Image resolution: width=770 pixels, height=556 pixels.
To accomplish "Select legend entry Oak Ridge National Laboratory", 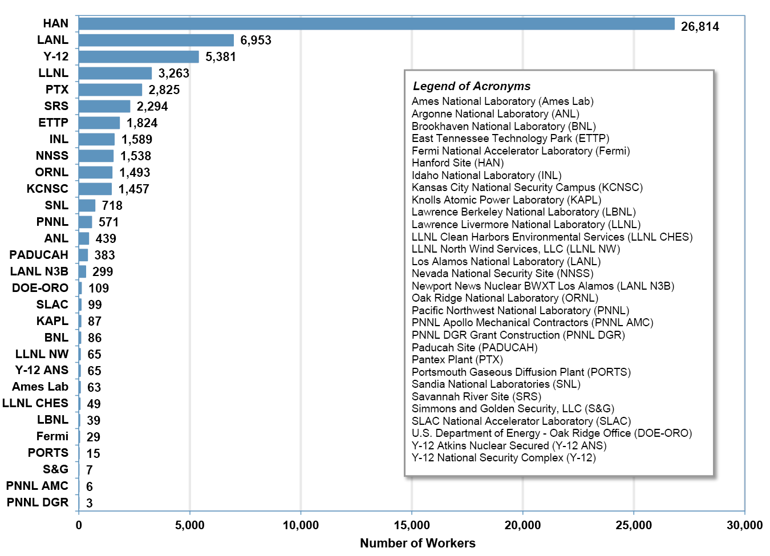I will (505, 298).
